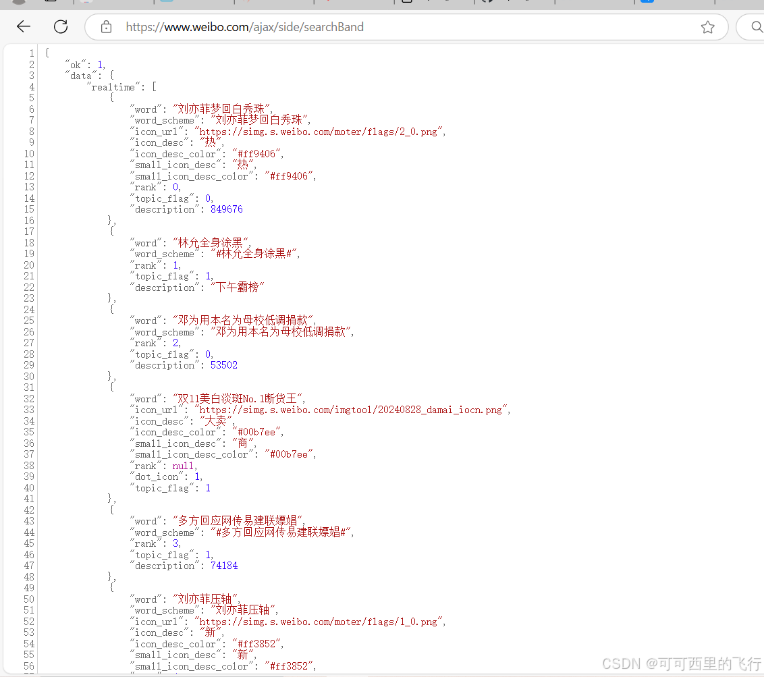Viewport: 764px width, 677px height.
Task: Click line number 1 in the gutter
Action: 32,53
